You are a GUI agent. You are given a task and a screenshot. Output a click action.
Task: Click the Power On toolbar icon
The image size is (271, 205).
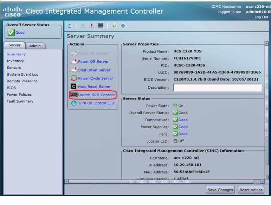point(83,26)
